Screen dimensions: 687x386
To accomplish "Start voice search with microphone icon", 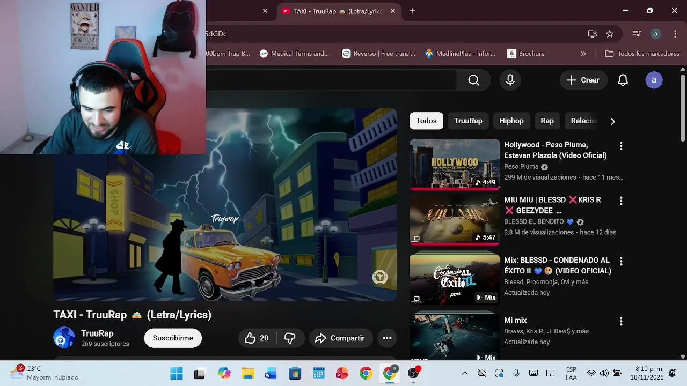I will [x=510, y=80].
